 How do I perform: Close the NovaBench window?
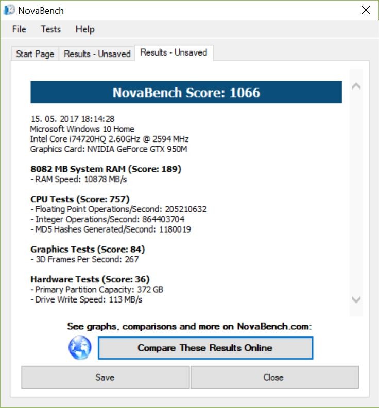pyautogui.click(x=366, y=10)
